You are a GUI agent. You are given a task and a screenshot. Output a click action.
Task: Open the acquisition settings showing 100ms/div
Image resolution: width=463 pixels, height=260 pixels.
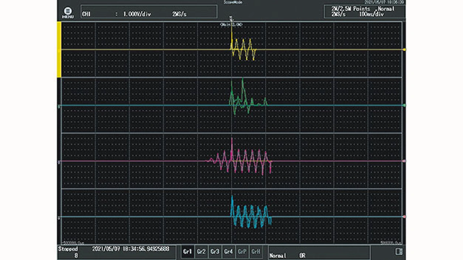[x=364, y=11]
